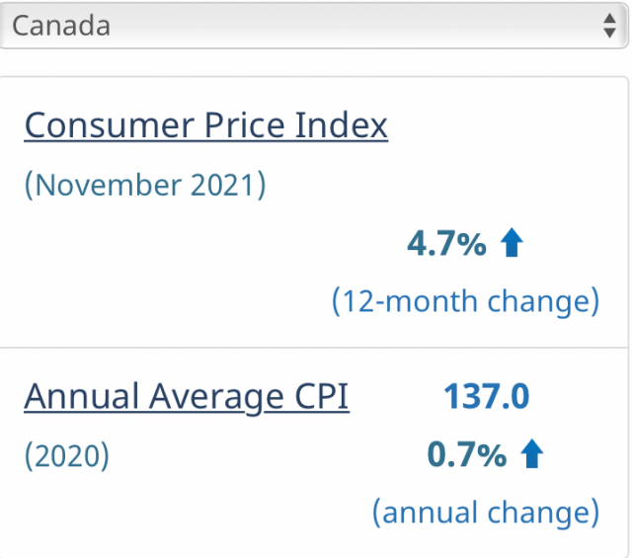Viewport: 632px width, 558px height.
Task: Click the CPI abbreviation in the second heading
Action: pos(319,396)
